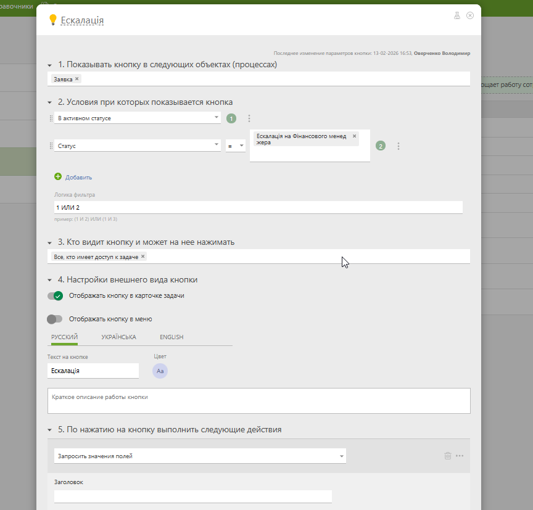The width and height of the screenshot is (533, 510).
Task: Click the Заголовок input field
Action: pyautogui.click(x=193, y=496)
